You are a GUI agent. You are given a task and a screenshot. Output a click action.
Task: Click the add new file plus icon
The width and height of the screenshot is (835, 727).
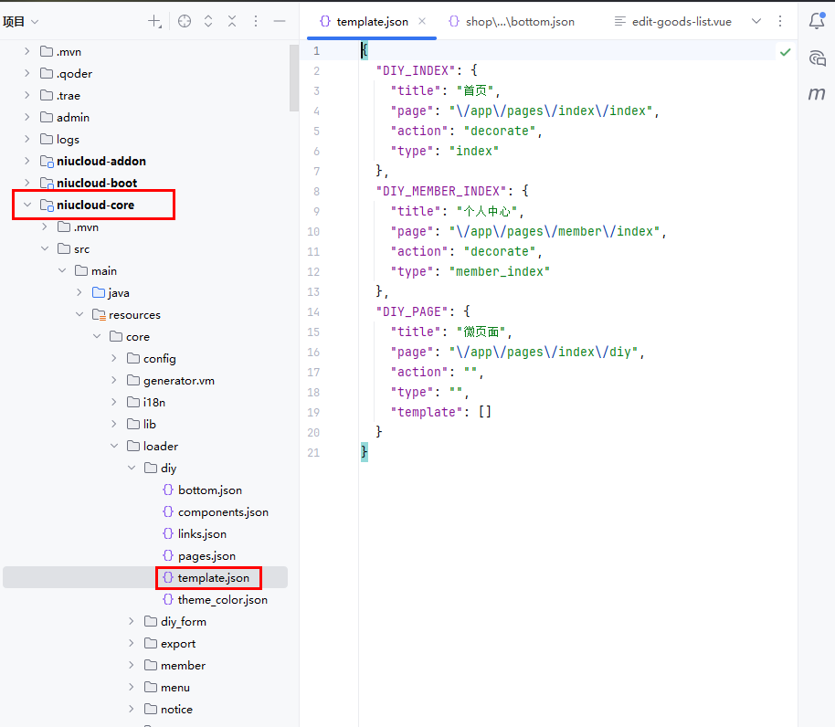click(x=154, y=21)
